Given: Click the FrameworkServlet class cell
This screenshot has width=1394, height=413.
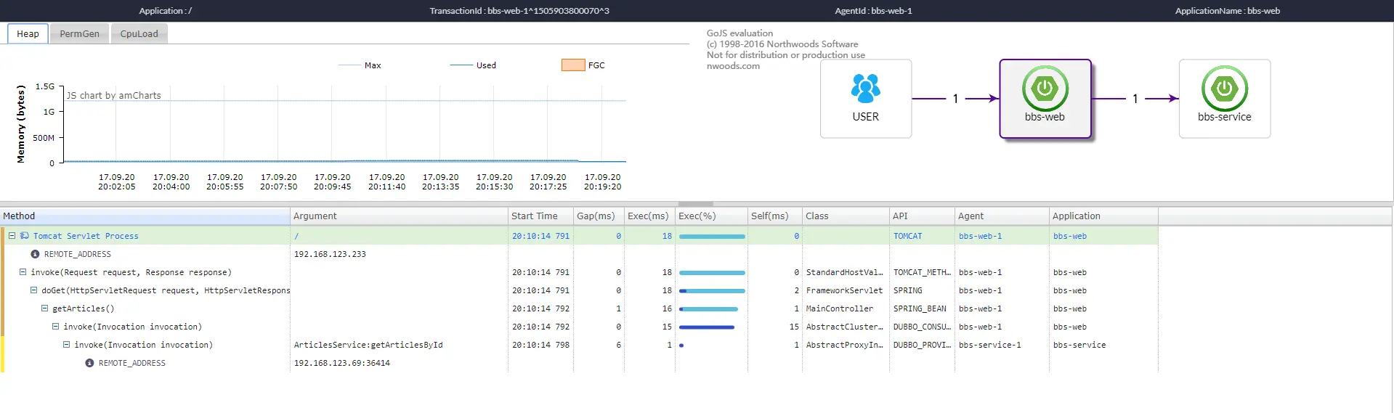Looking at the screenshot, I should coord(844,290).
